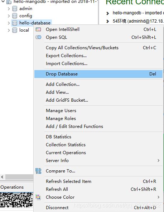
Task: Expand the config database node
Action: coord(9,16)
